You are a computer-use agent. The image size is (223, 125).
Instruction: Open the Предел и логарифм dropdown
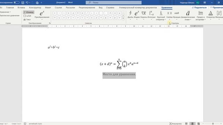point(201,16)
